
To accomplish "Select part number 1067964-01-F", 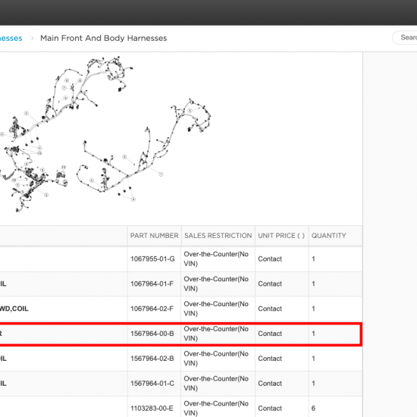I will 152,284.
